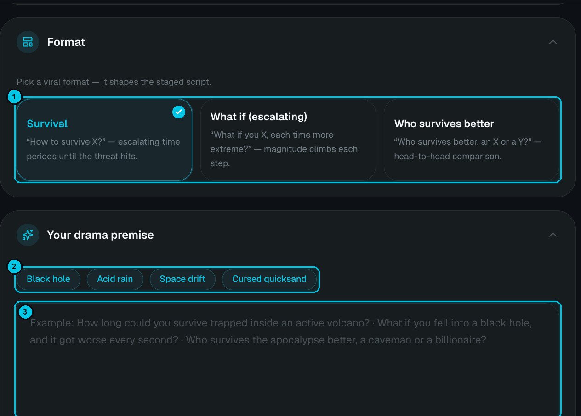Collapse the Your drama premise section
The image size is (581, 416).
coord(553,235)
